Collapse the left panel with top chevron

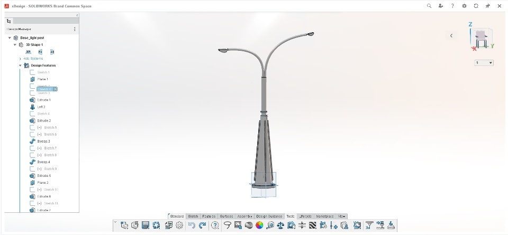[x=77, y=15]
